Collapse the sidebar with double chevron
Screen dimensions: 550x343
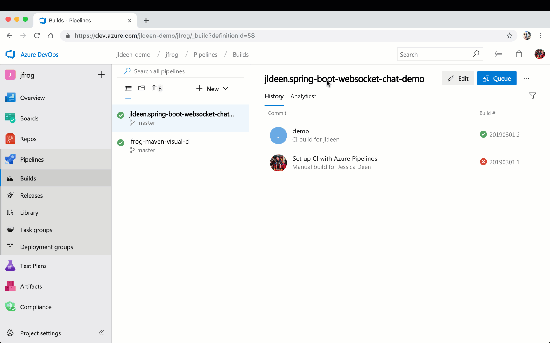pyautogui.click(x=101, y=333)
